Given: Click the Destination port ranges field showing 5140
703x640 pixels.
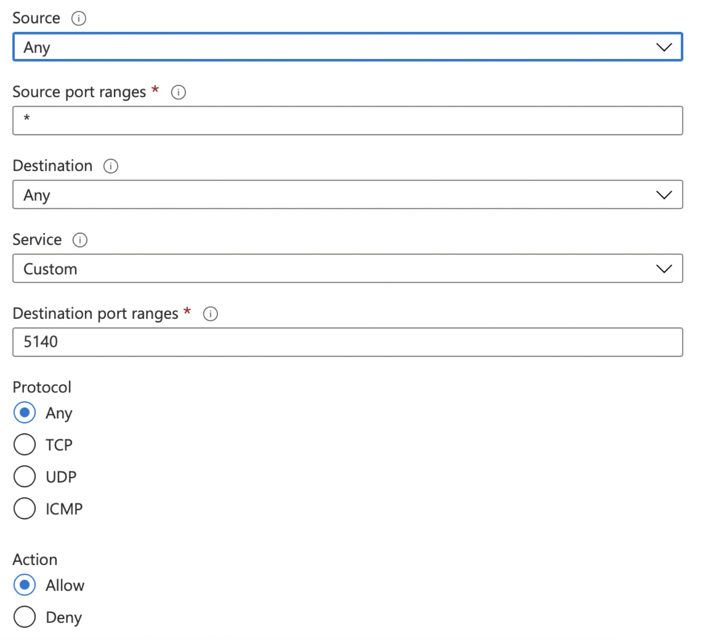Looking at the screenshot, I should click(x=330, y=342).
